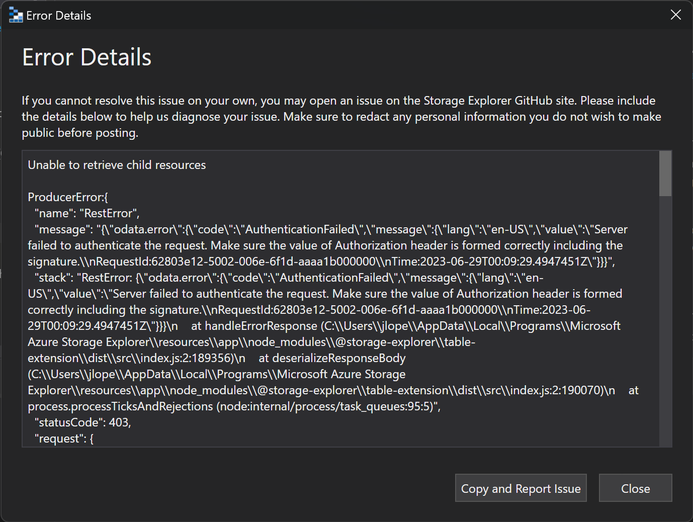This screenshot has width=693, height=522.
Task: Click the Storage Explorer icon in the title bar
Action: pyautogui.click(x=15, y=15)
